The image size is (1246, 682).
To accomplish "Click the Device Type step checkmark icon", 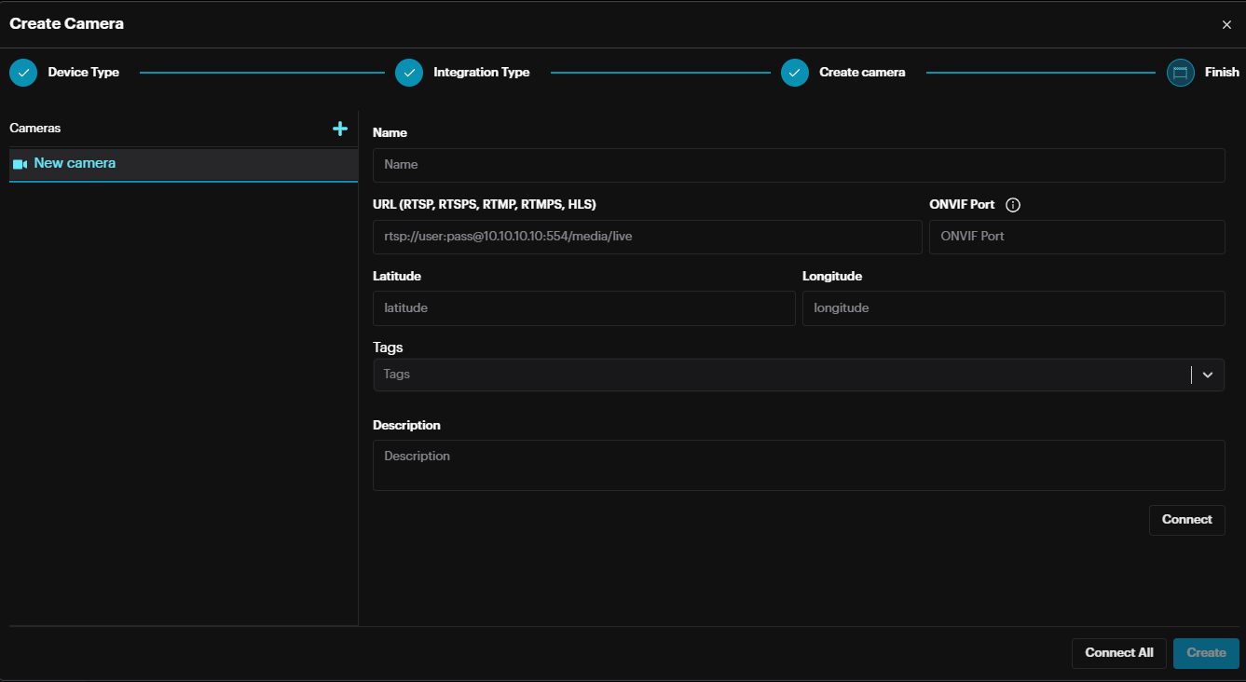I will pyautogui.click(x=23, y=73).
